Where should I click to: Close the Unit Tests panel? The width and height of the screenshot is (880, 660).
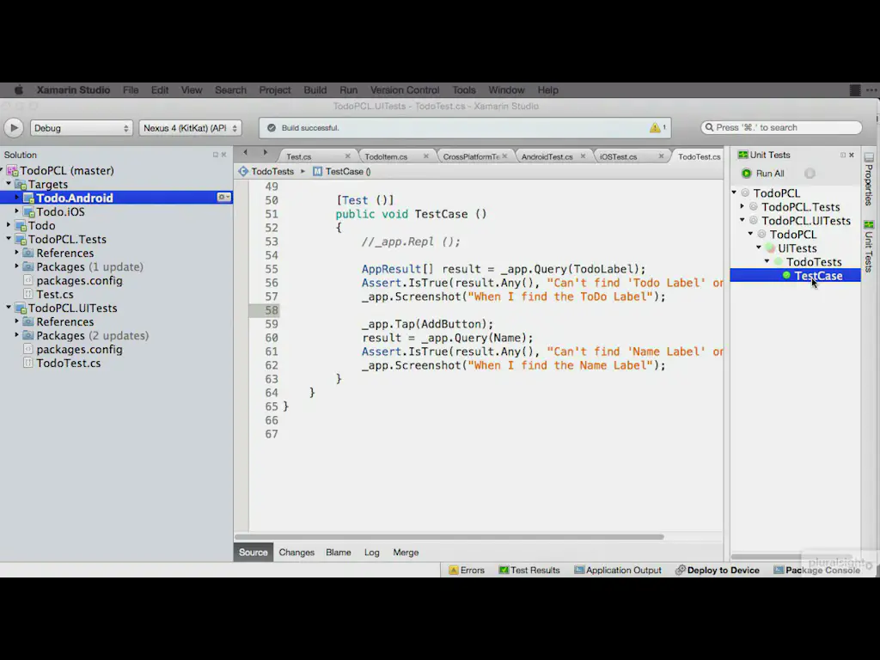click(x=852, y=155)
